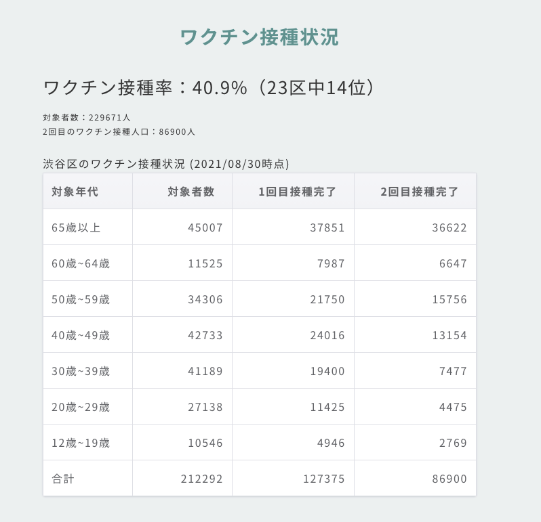This screenshot has width=541, height=522.
Task: Select the 65歳以上 row label
Action: pos(76,227)
